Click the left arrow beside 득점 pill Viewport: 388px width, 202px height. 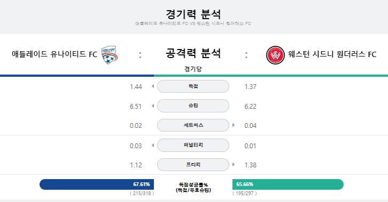click(x=153, y=86)
